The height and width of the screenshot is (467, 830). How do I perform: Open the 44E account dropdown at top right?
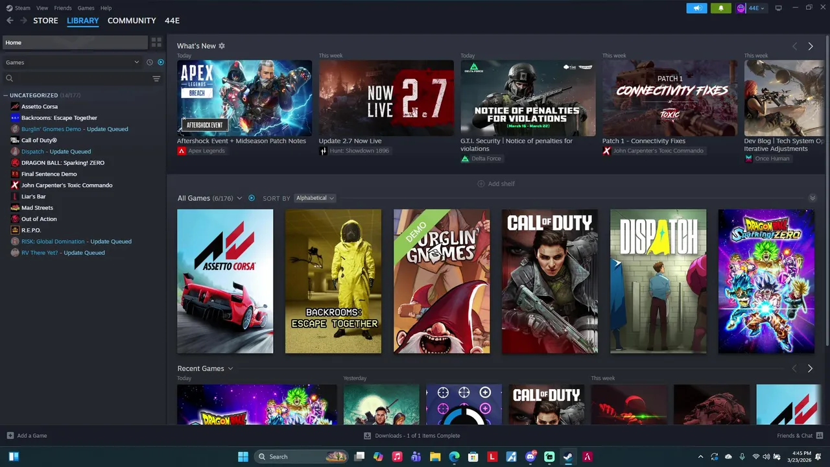tap(751, 8)
